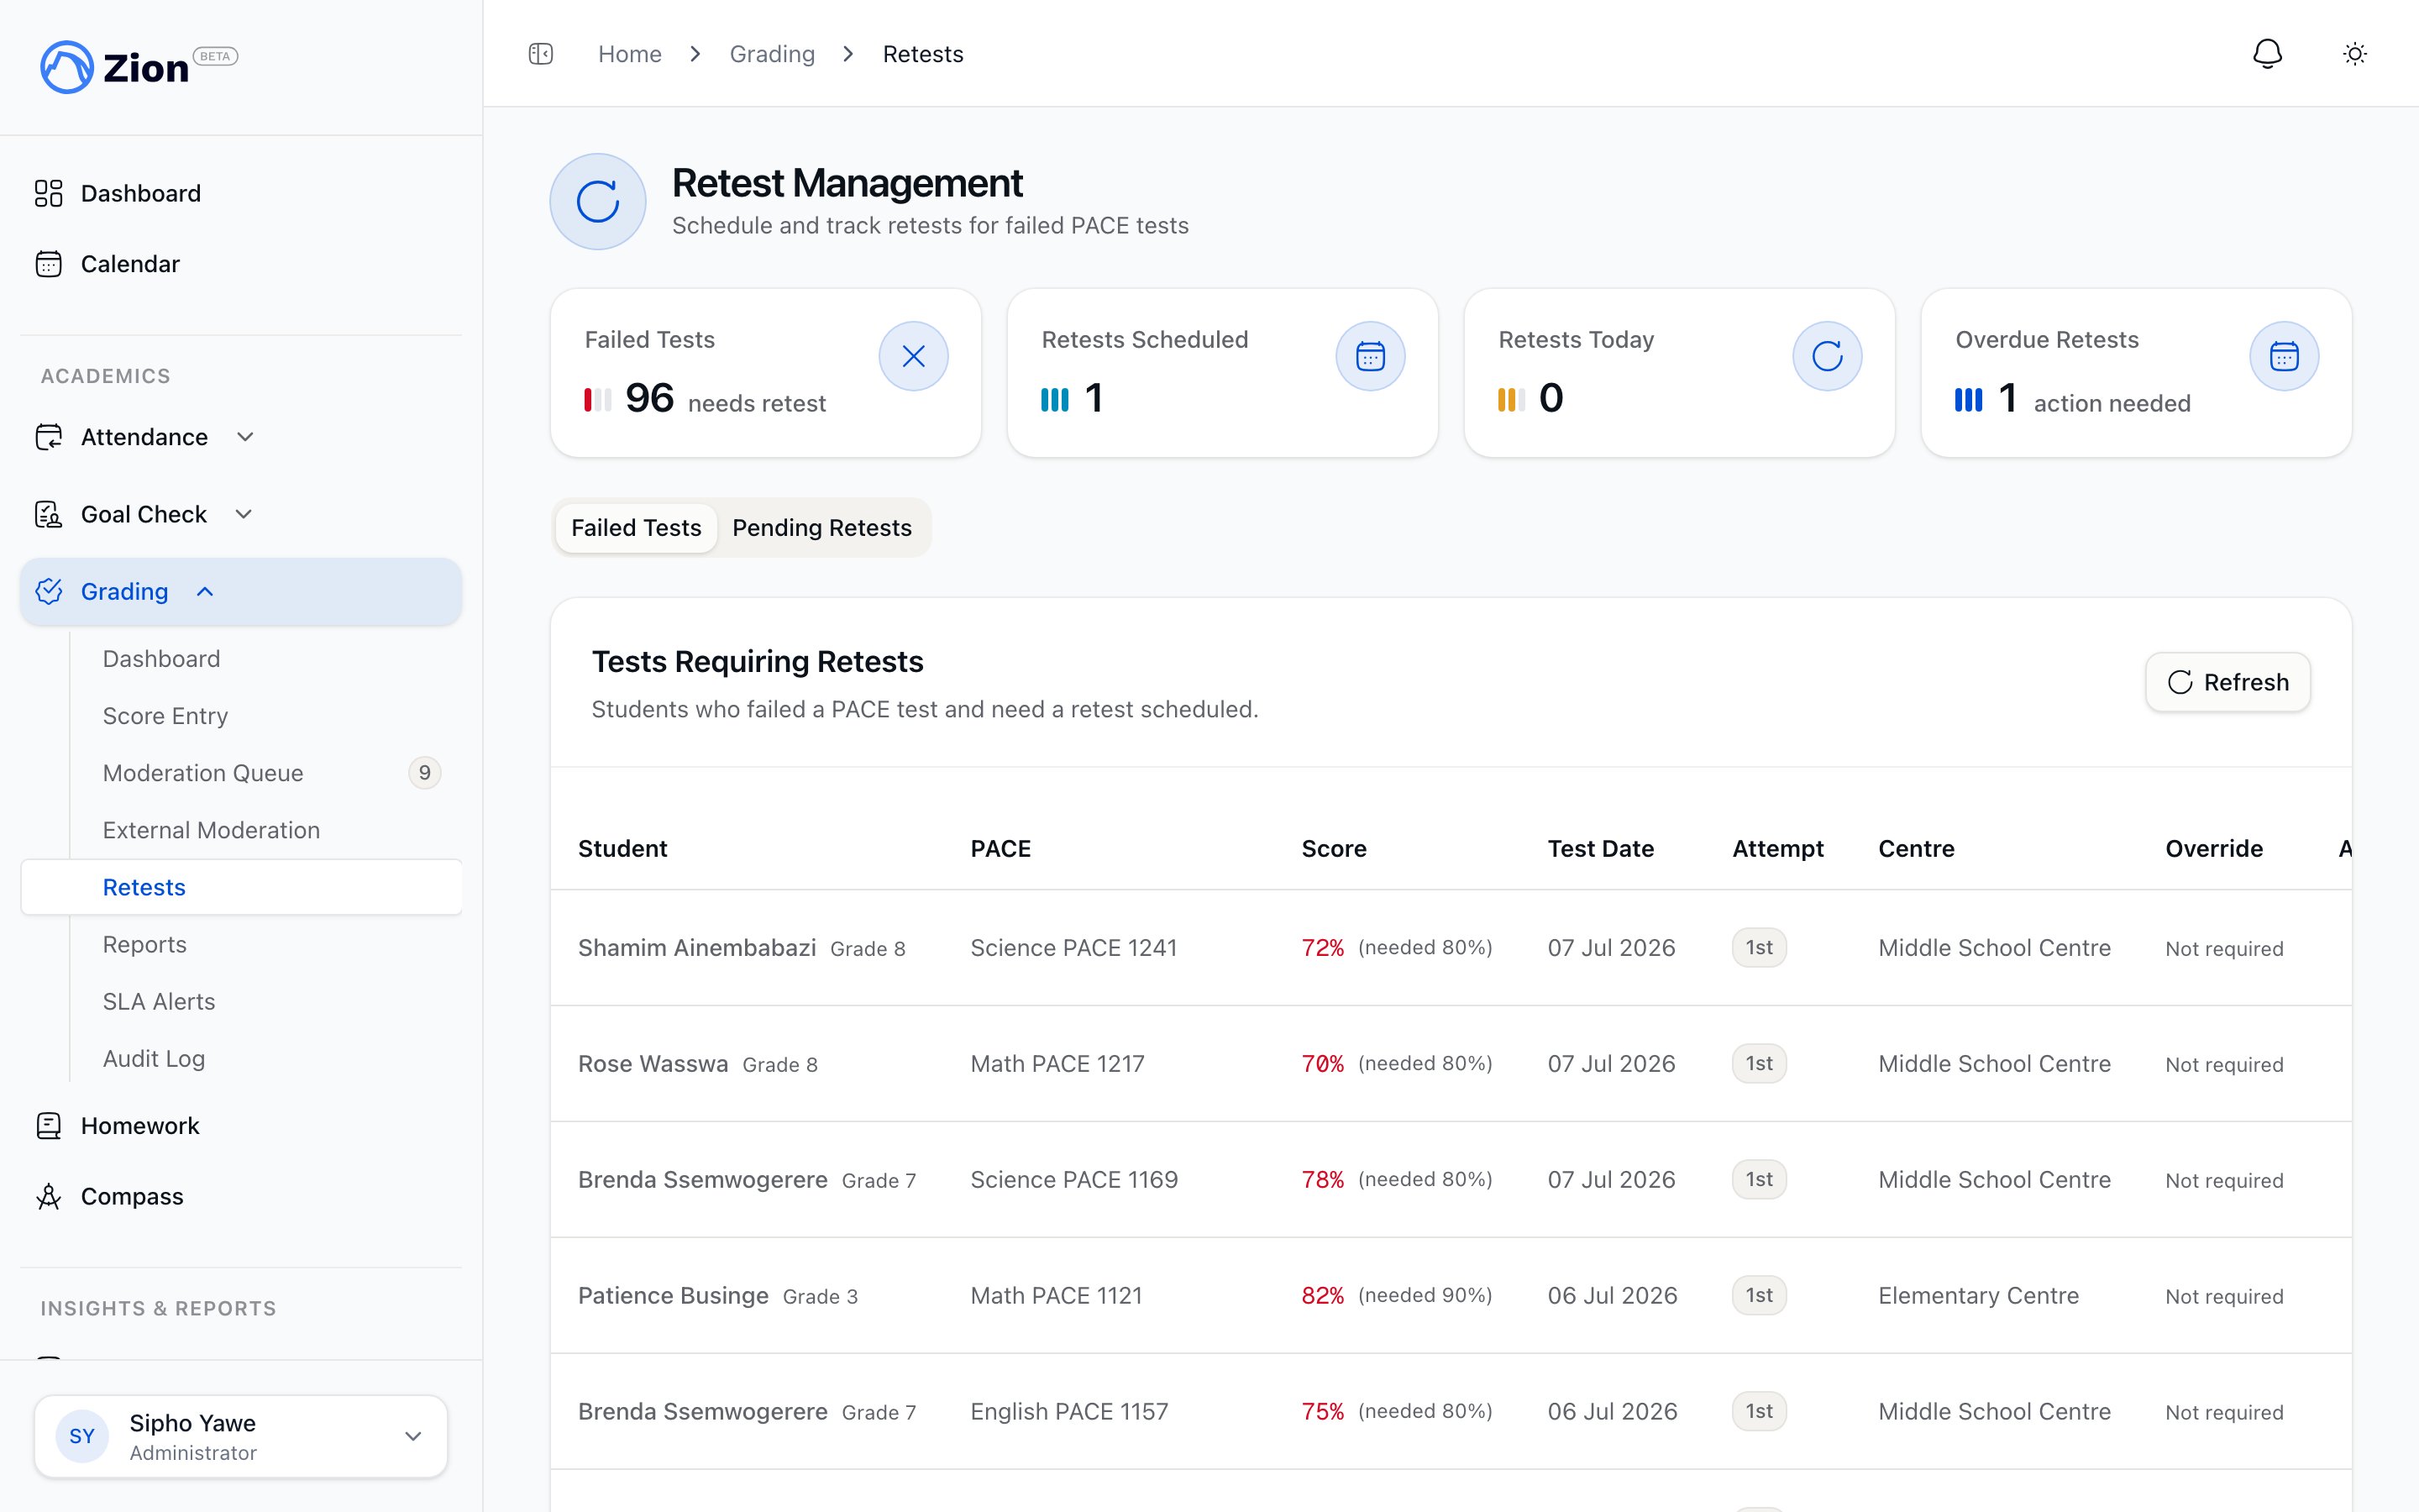Click the Override column header
The image size is (2419, 1512).
tap(2214, 848)
